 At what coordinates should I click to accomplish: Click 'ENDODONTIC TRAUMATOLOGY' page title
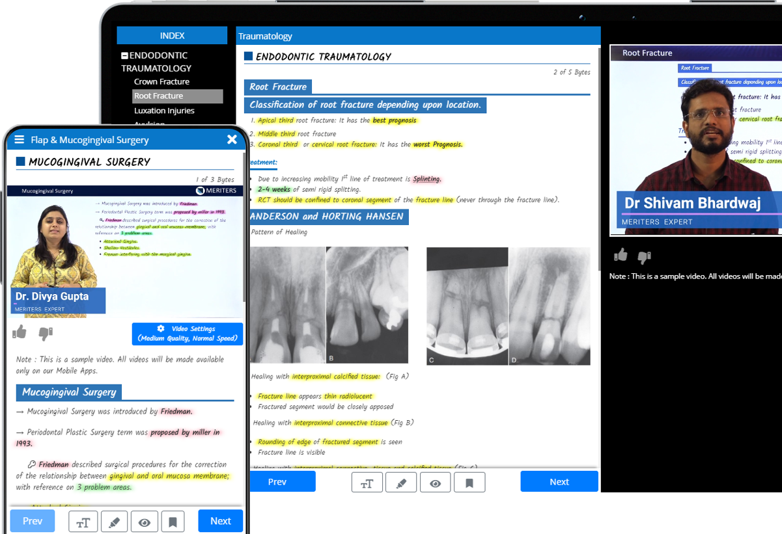pos(324,57)
